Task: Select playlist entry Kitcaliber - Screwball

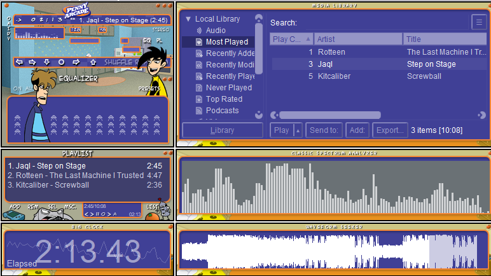Action: (85, 185)
